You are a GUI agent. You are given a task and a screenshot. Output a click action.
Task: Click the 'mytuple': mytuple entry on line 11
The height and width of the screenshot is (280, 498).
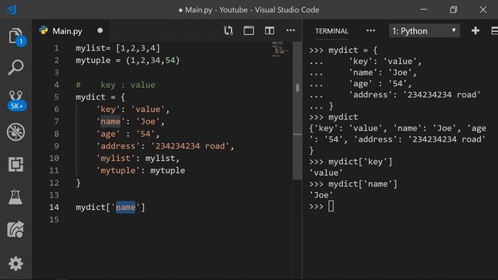(x=140, y=170)
